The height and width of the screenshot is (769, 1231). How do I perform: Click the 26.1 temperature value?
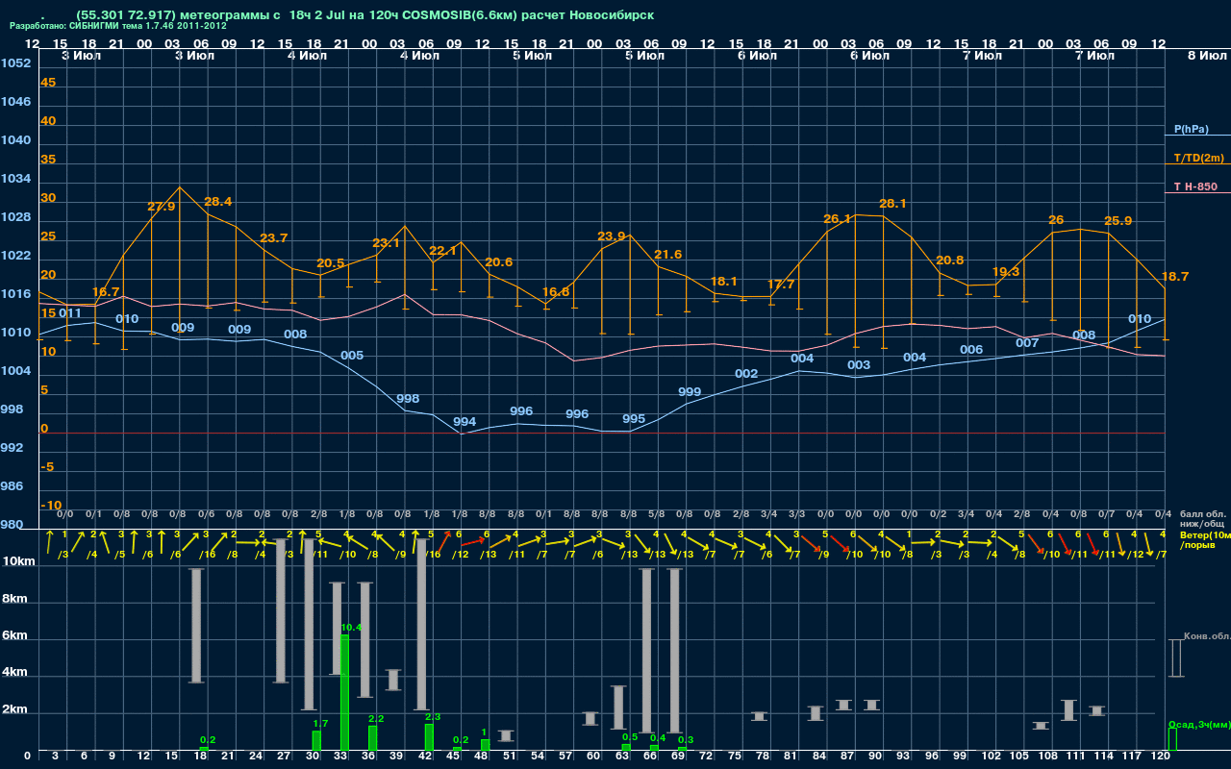tap(838, 219)
